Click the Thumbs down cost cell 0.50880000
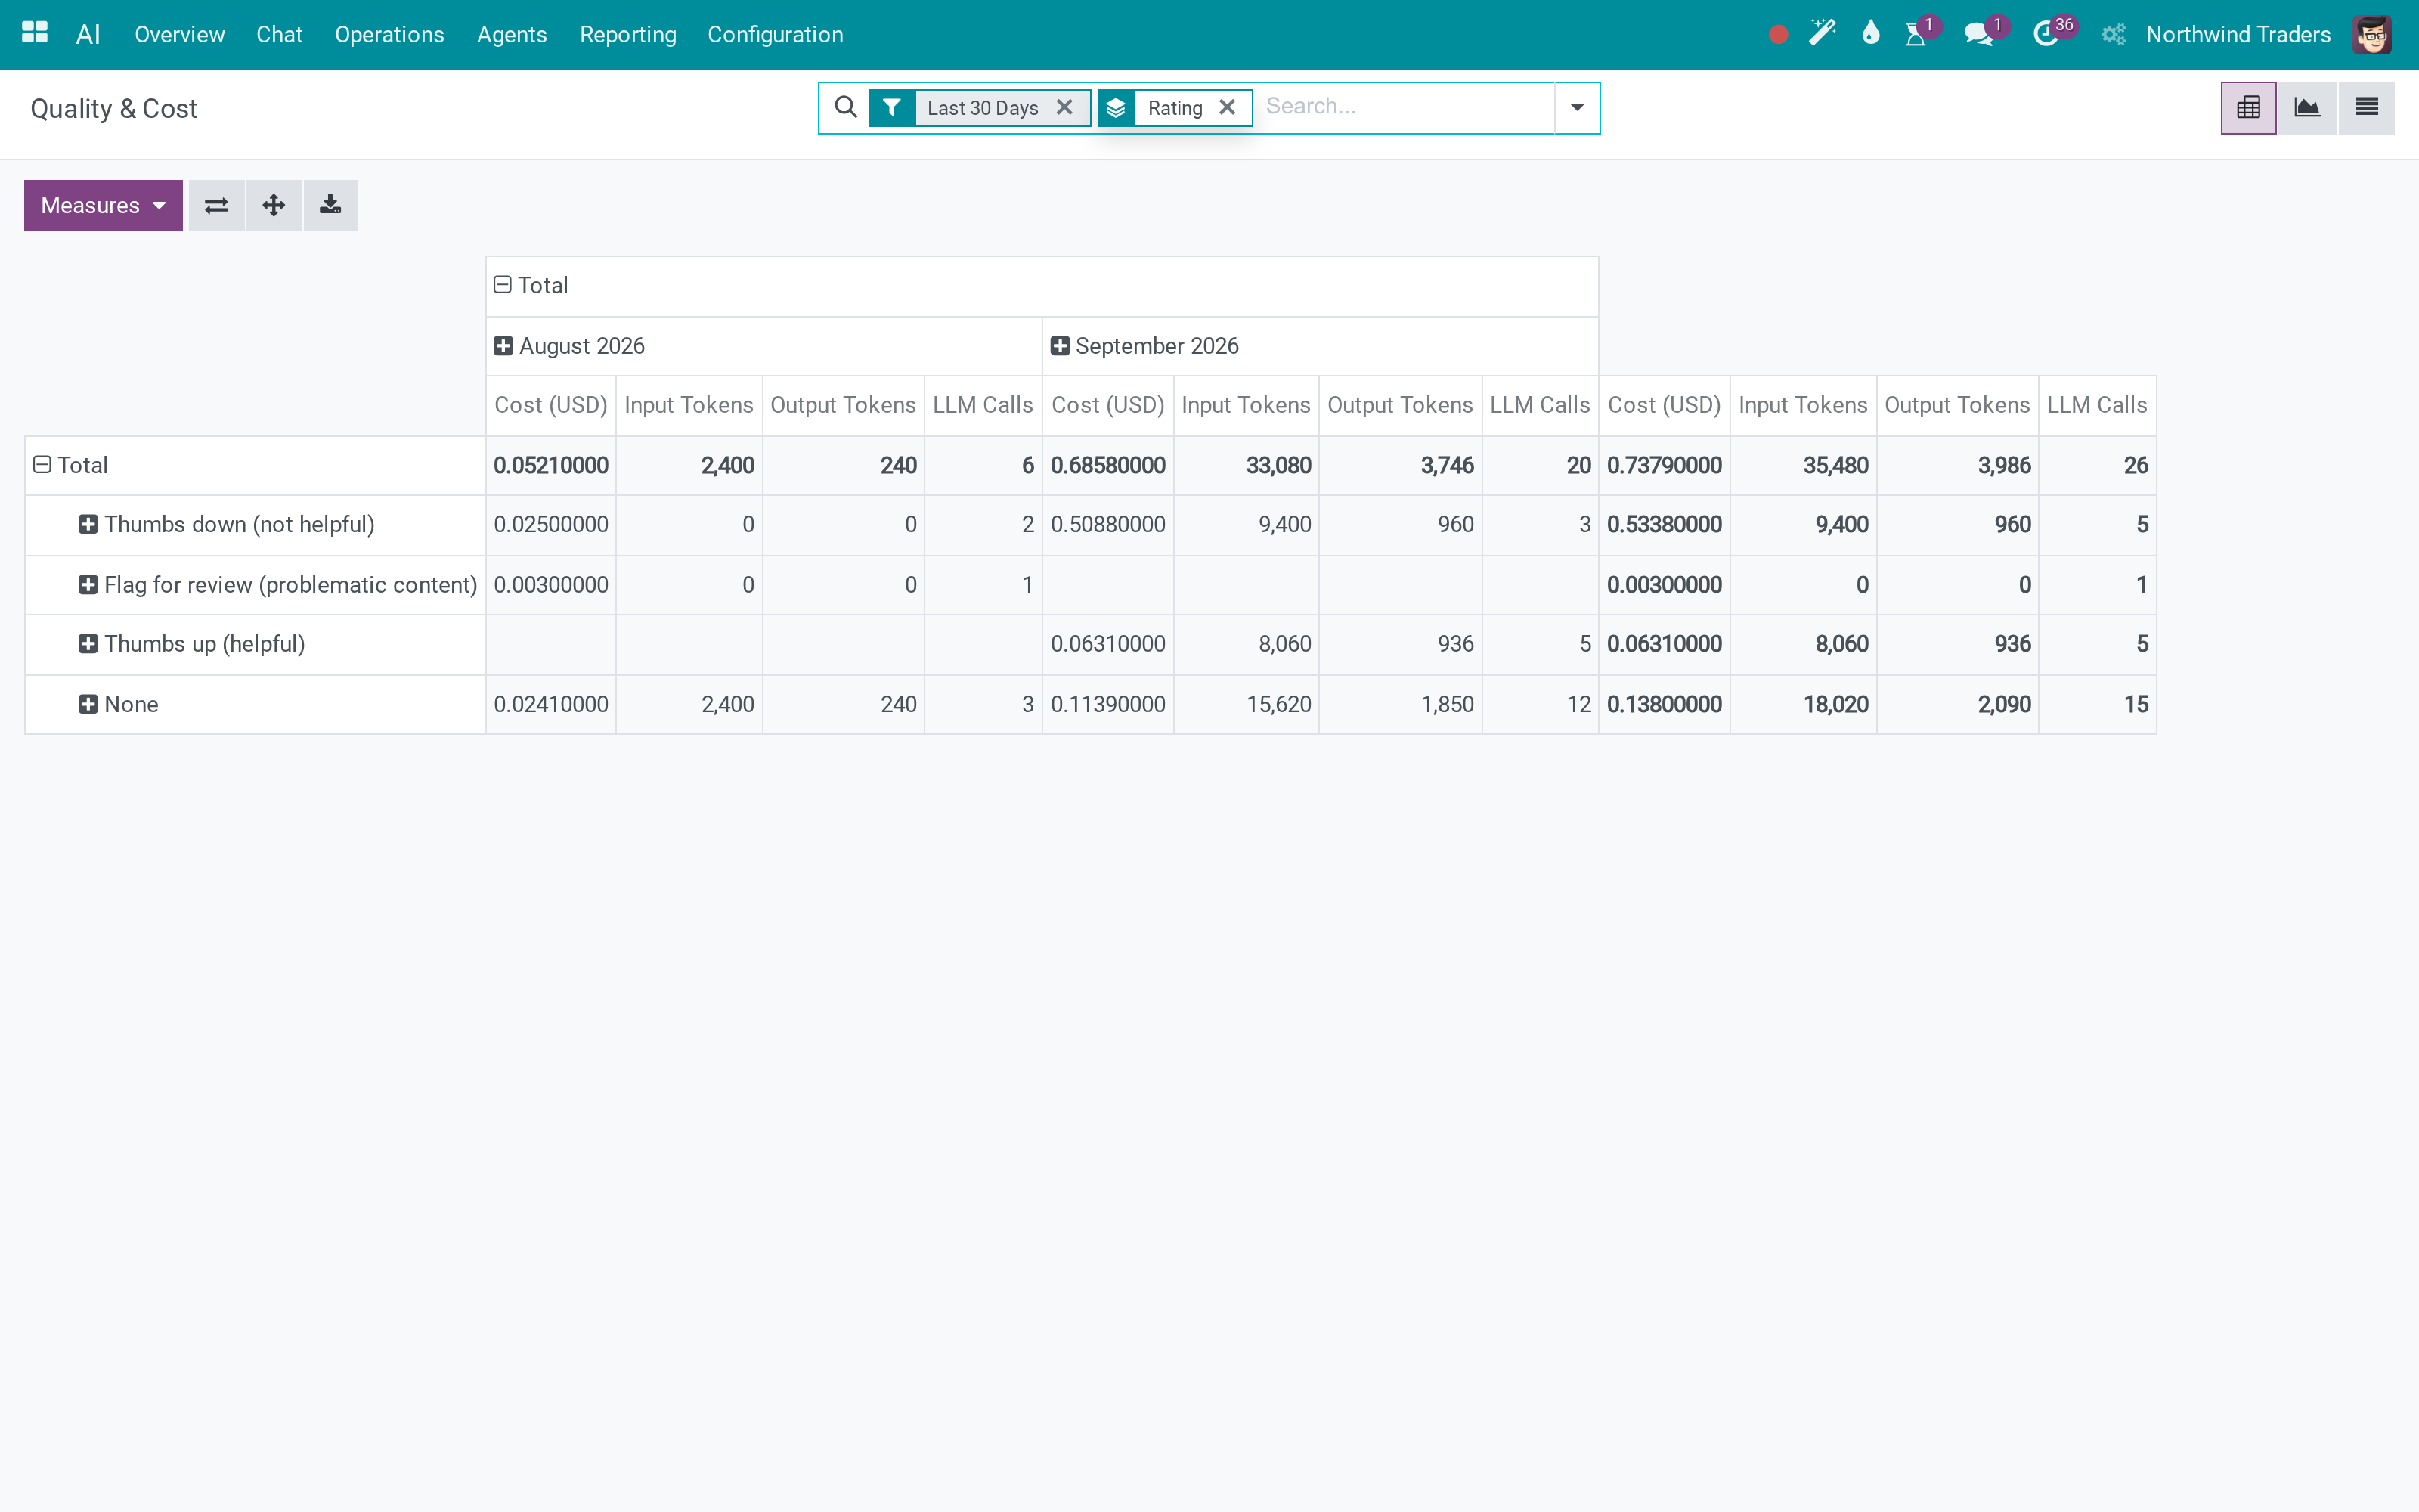 point(1107,524)
